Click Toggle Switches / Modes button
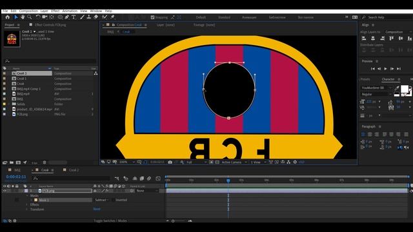This screenshot has width=413, height=232. coord(110,220)
